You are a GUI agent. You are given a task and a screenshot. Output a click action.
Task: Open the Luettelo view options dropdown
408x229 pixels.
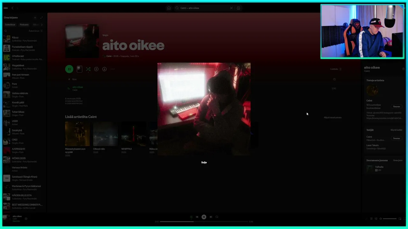tap(336, 69)
